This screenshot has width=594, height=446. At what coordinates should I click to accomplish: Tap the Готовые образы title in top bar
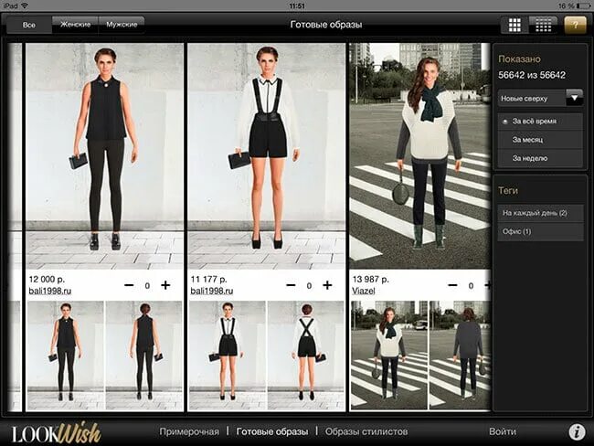(326, 25)
